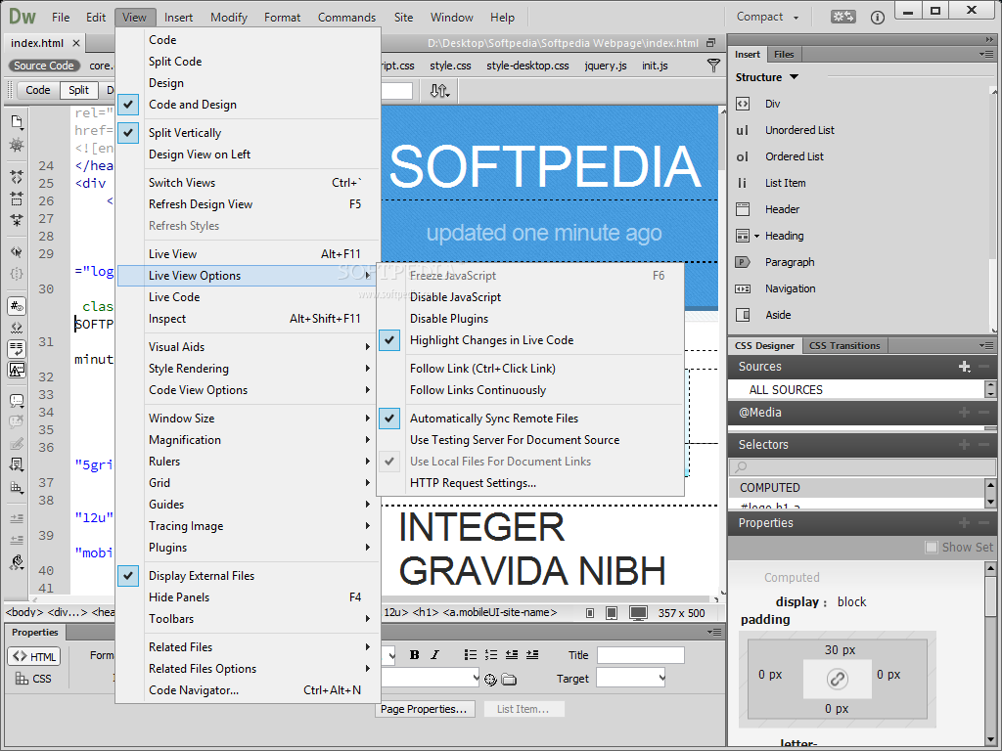Switch to Code view button
1002x751 pixels.
(38, 91)
